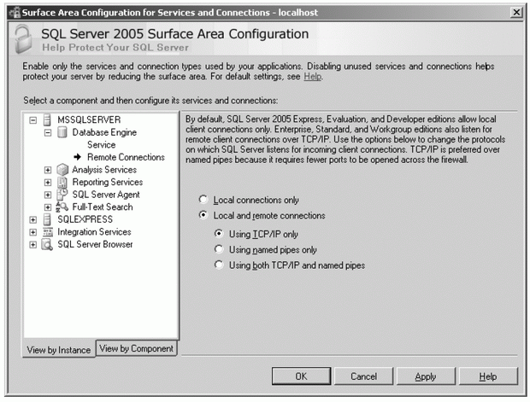Click the MSSQLSERVER instance server icon
The image size is (530, 402).
tap(48, 120)
